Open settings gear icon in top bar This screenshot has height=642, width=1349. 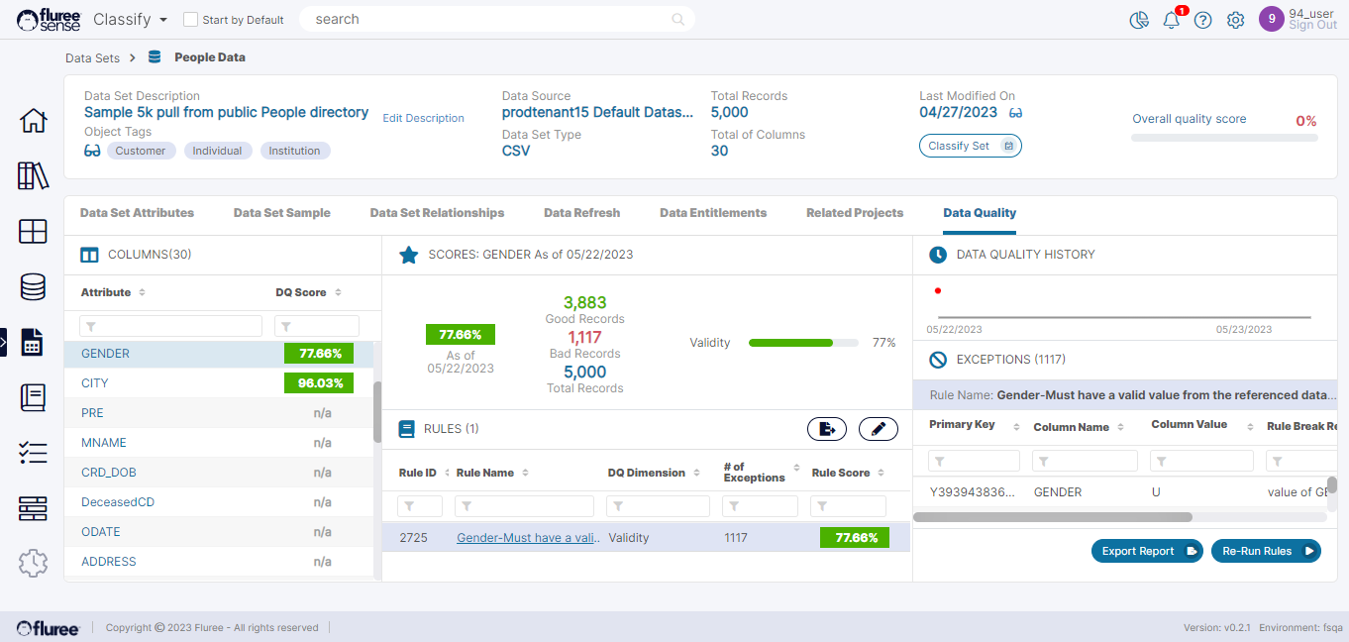[x=1235, y=20]
